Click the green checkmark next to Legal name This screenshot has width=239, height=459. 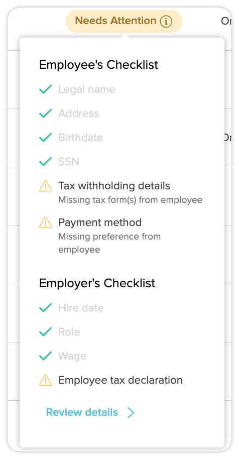(45, 89)
